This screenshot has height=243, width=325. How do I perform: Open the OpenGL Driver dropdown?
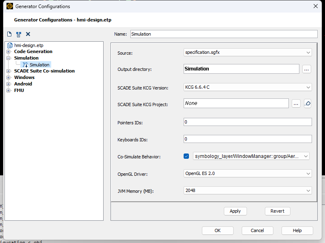(247, 174)
